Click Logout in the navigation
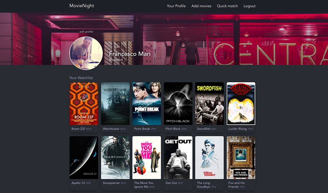328x193 pixels. [x=249, y=6]
